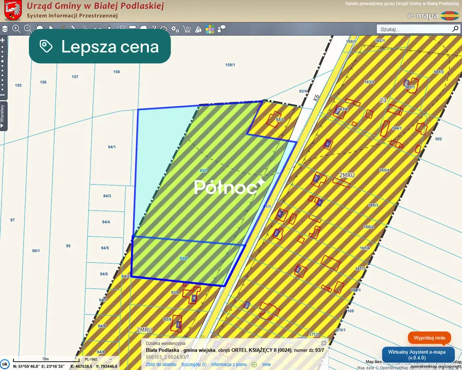The width and height of the screenshot is (462, 370).
Task: Click parcel label 93/9 on map
Action: 175,292
